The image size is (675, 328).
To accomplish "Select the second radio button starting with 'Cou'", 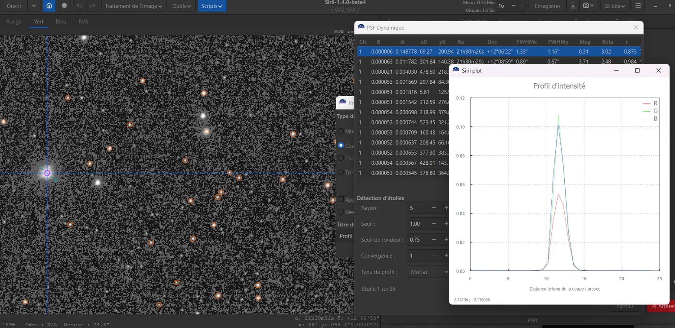I will point(341,146).
